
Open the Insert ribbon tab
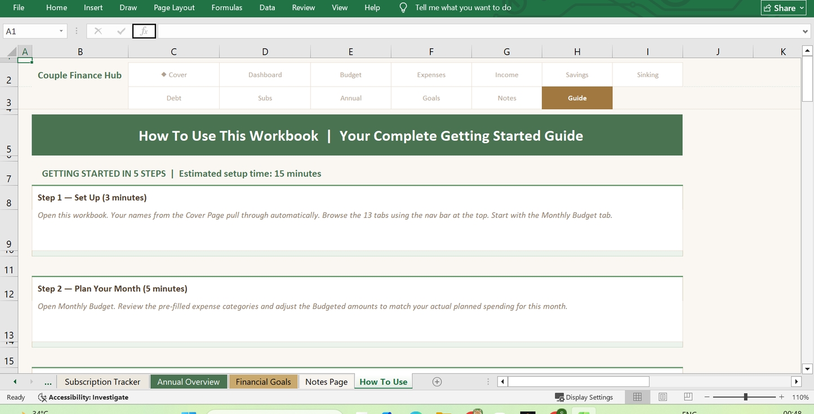pyautogui.click(x=94, y=7)
